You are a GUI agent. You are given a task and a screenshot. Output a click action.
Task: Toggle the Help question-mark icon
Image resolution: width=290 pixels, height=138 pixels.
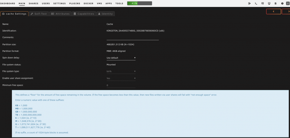click(282, 3)
